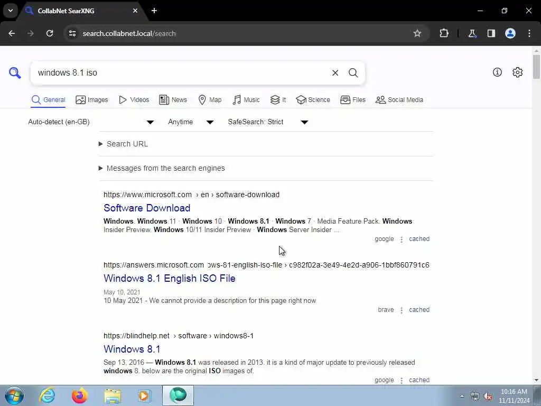Image resolution: width=541 pixels, height=406 pixels.
Task: Open the Windows Start menu
Action: [x=14, y=395]
